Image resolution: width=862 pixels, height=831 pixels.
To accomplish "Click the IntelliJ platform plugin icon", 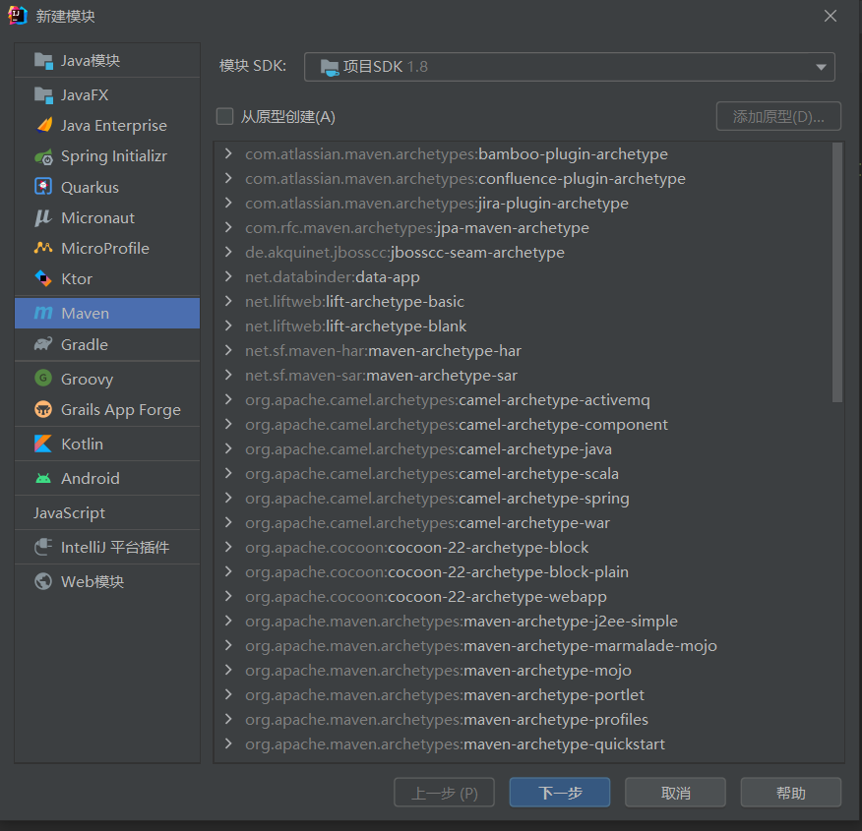I will click(x=43, y=547).
